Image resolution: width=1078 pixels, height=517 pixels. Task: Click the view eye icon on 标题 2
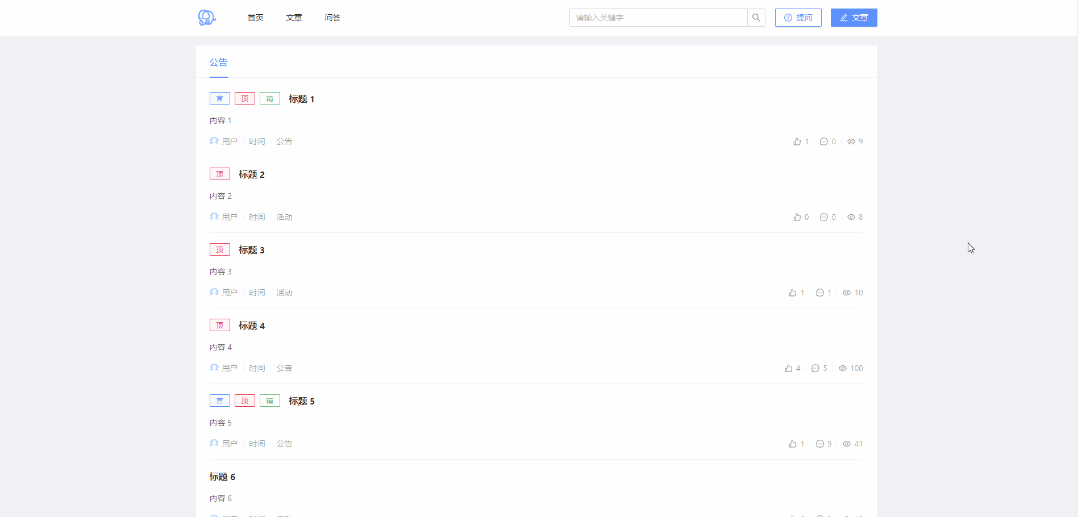click(x=851, y=217)
